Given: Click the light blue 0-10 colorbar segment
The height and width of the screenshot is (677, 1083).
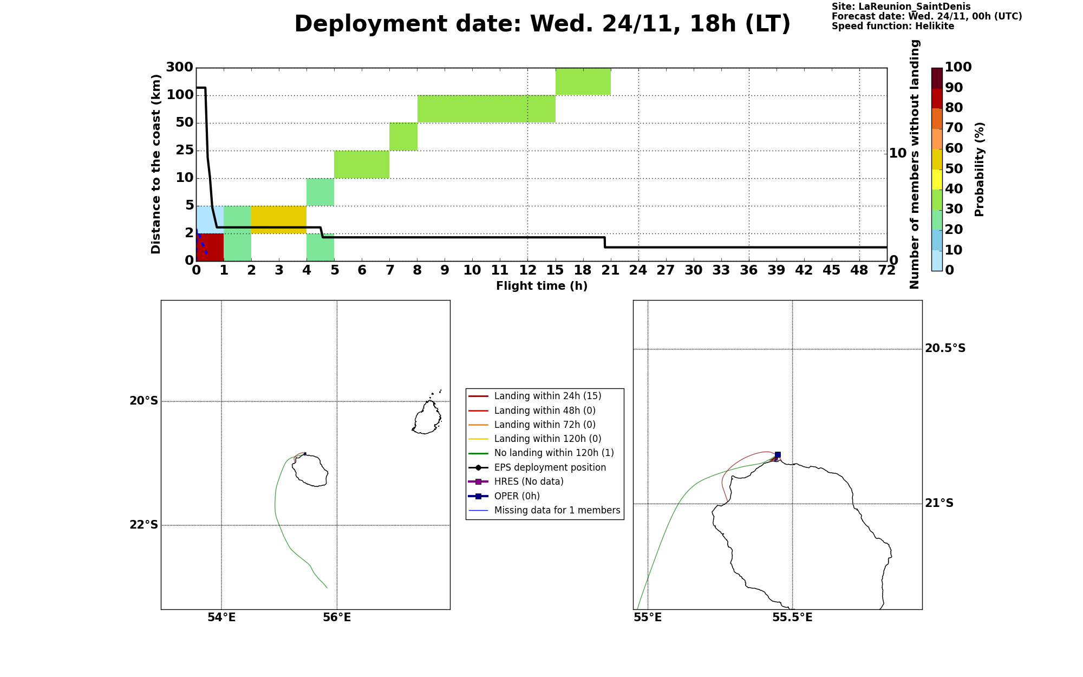Looking at the screenshot, I should (x=937, y=261).
